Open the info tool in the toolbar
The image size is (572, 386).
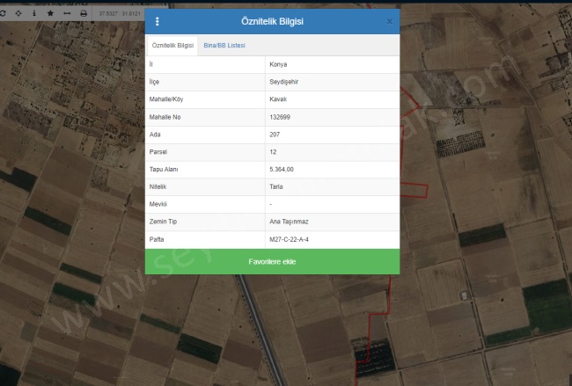[x=34, y=13]
